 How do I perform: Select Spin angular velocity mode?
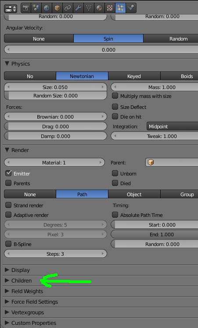pos(108,39)
